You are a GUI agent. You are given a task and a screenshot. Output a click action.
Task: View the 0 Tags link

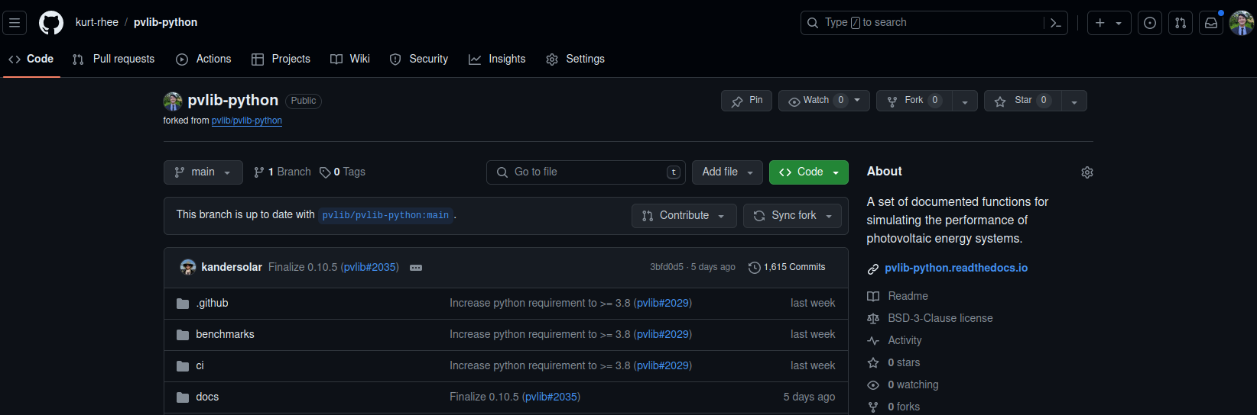click(x=343, y=172)
